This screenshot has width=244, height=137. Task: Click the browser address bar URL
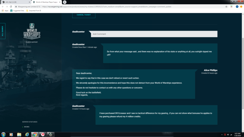tap(106, 7)
